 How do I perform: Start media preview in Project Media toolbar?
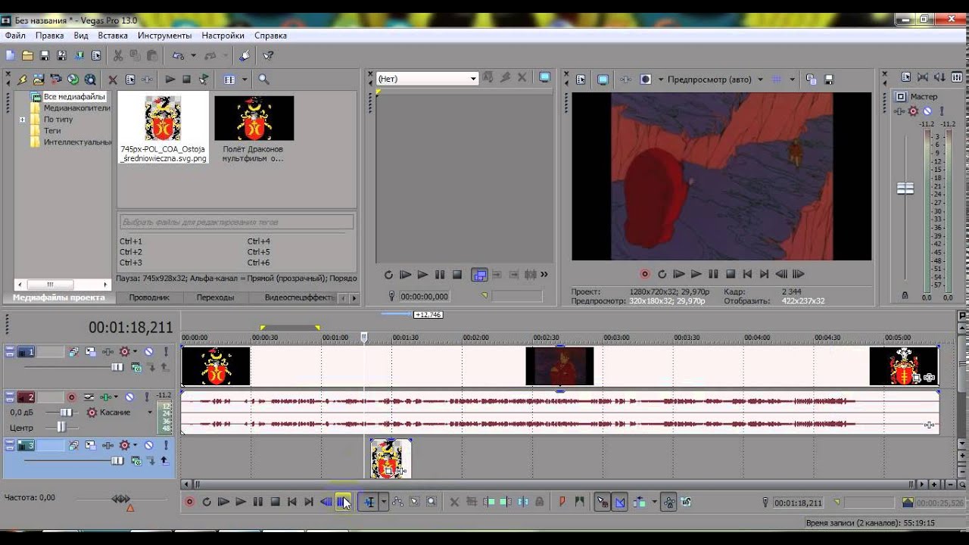click(x=170, y=79)
